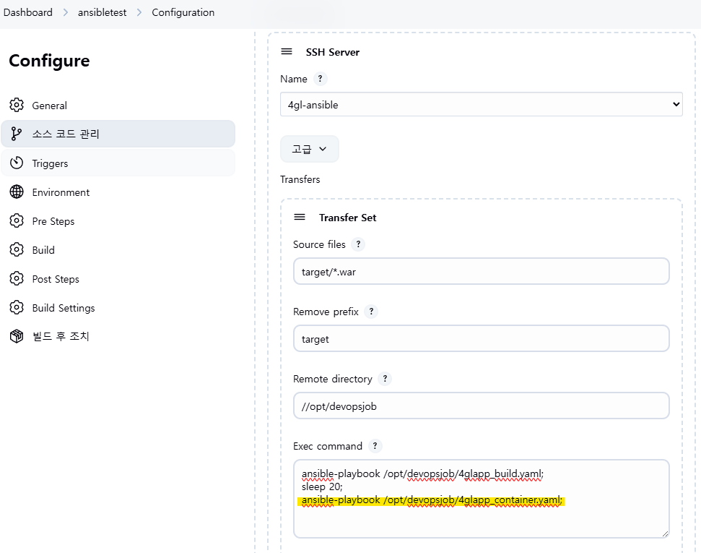Click the SSH Server drag handle icon
701x553 pixels.
(287, 52)
